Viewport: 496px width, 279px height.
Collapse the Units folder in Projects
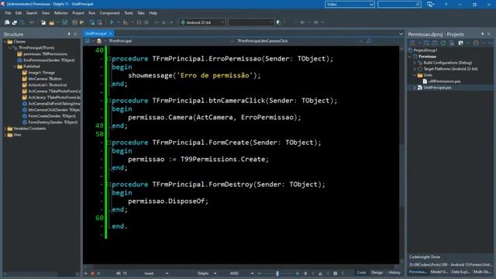[x=415, y=75]
